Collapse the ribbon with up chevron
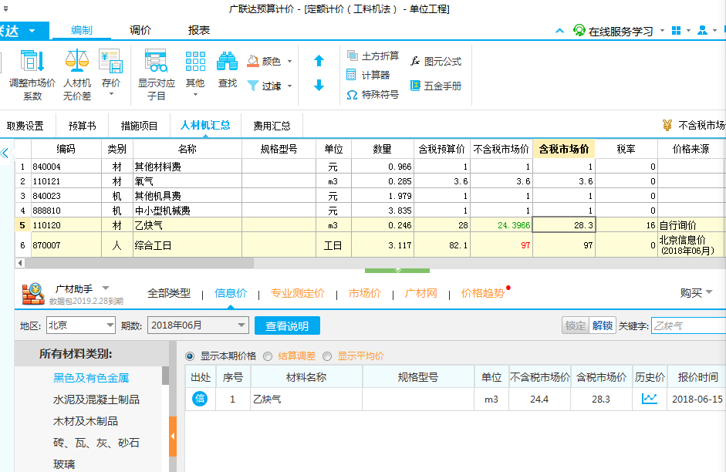The image size is (726, 472). click(x=560, y=31)
